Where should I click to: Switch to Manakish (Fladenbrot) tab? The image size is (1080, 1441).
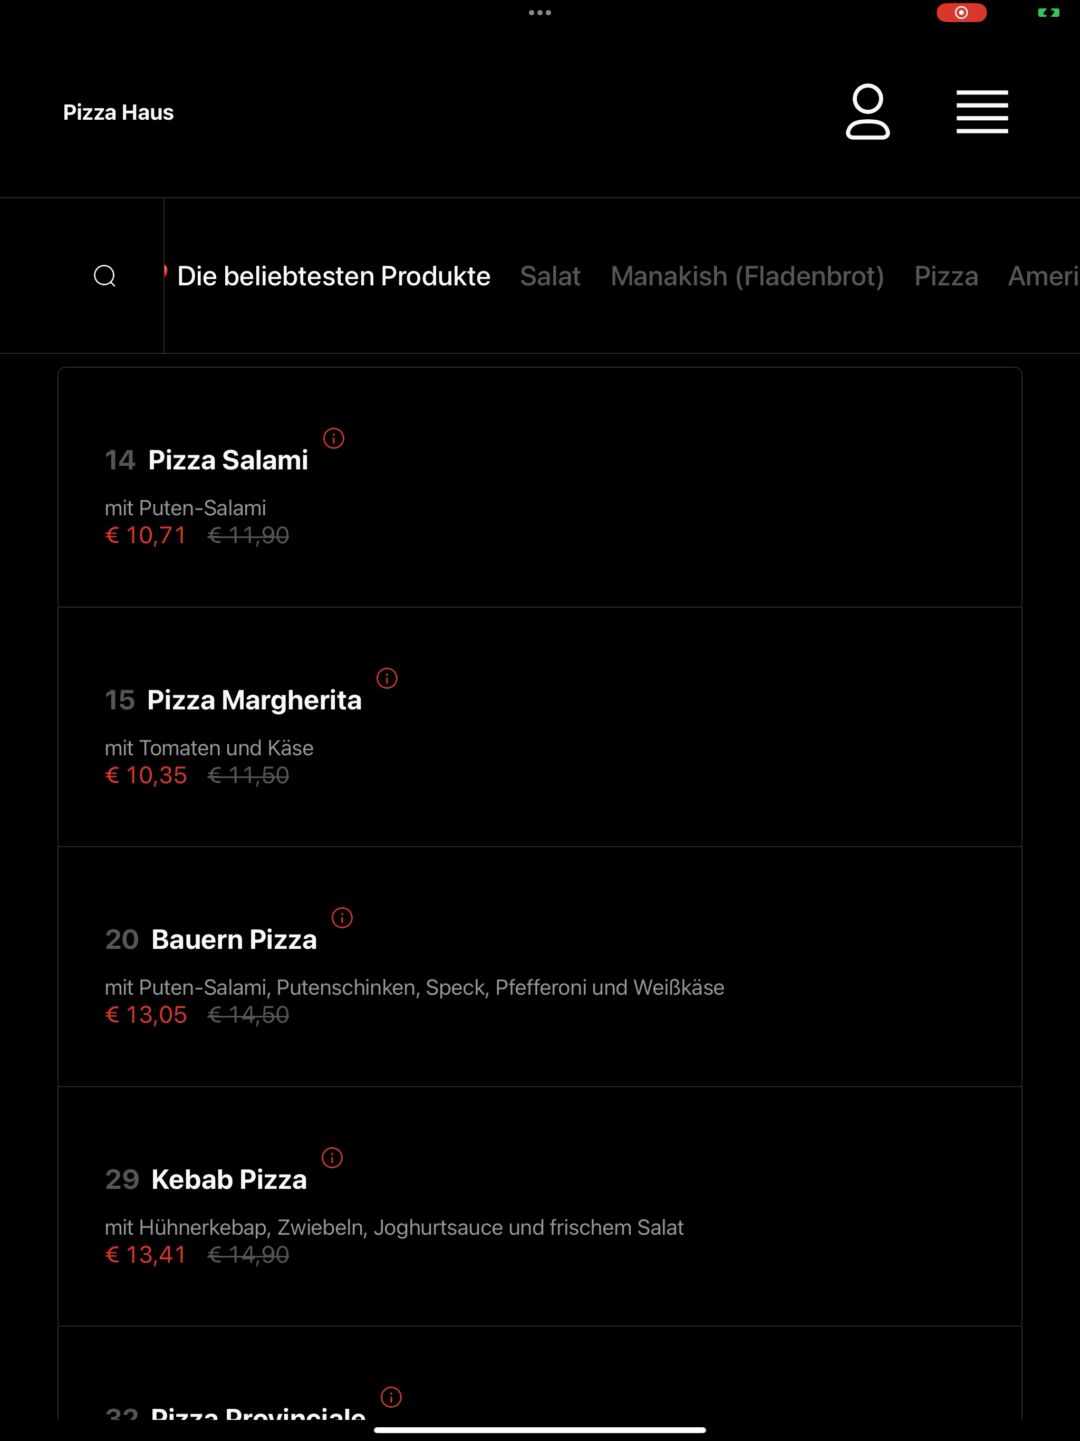(x=747, y=276)
